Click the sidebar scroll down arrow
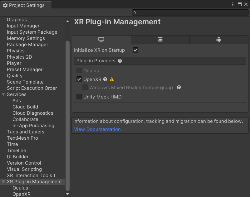 point(68,194)
